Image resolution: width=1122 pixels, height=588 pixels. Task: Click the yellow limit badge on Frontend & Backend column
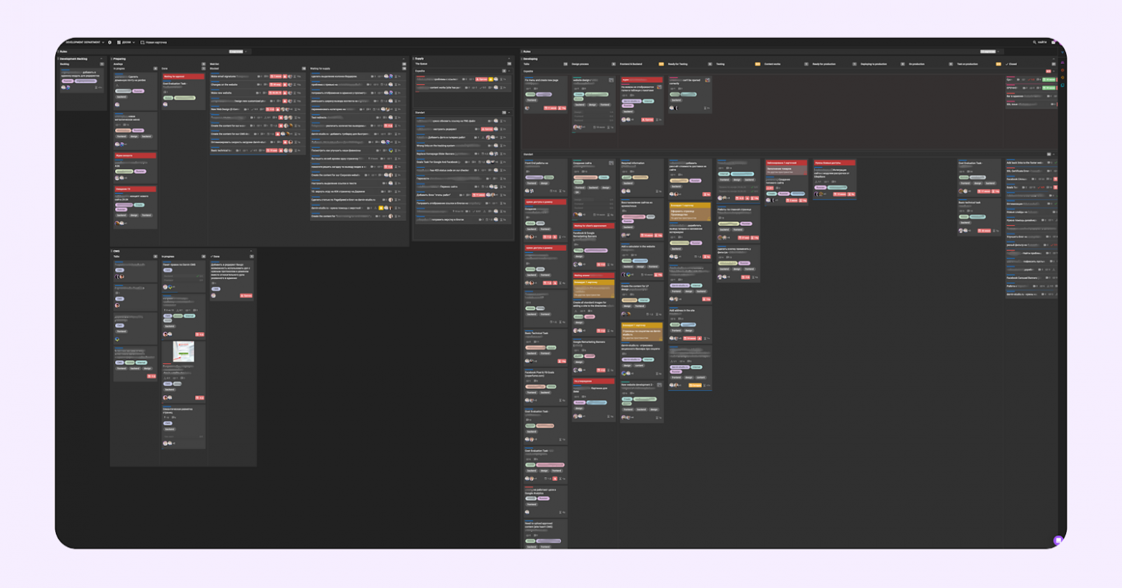click(x=661, y=64)
